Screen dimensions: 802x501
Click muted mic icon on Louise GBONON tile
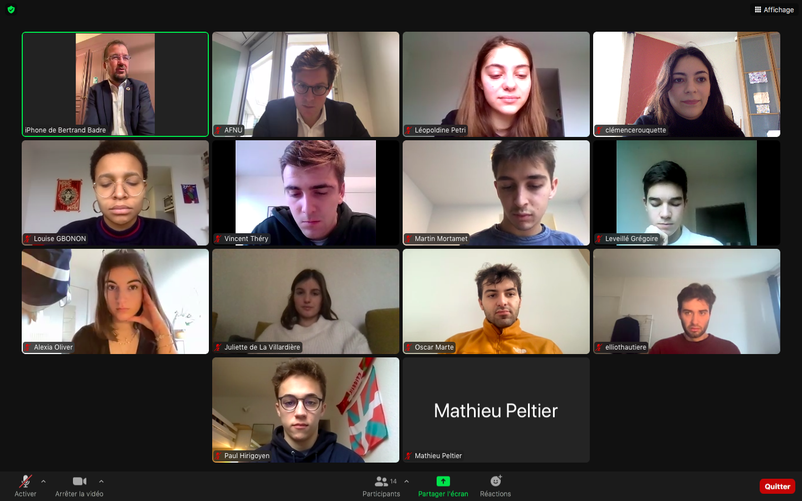[27, 239]
